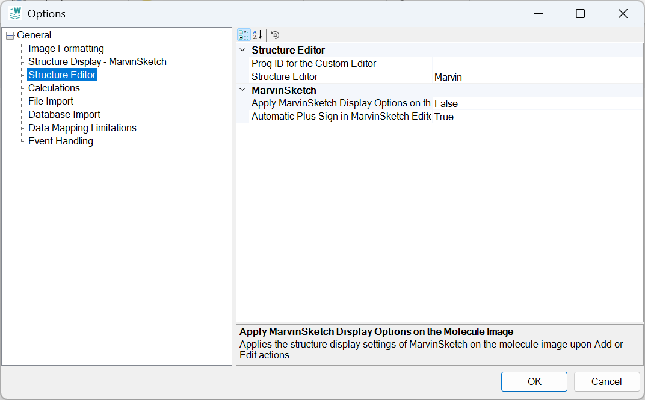Select Apply MarvinSketch Display Options property label
The width and height of the screenshot is (645, 400).
tap(341, 103)
